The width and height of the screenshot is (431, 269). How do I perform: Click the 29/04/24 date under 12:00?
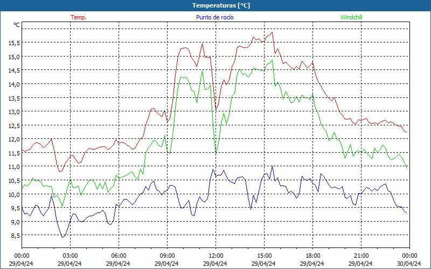tap(215, 264)
